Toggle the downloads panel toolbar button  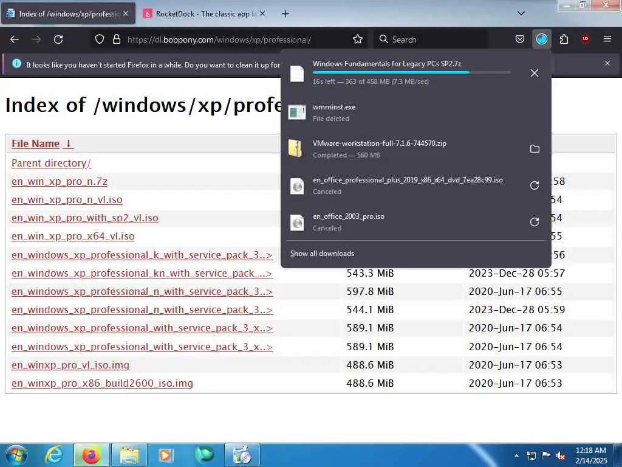tap(541, 40)
